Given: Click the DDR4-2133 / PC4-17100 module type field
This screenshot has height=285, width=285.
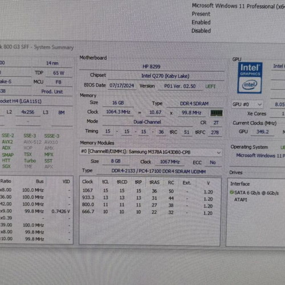Looking at the screenshot, I should click(158, 172).
